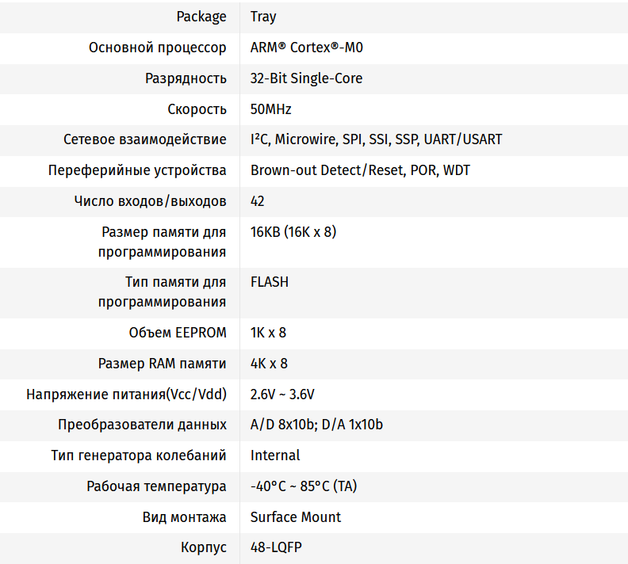Click the Рабочая температура label
The image size is (628, 564).
pyautogui.click(x=156, y=486)
